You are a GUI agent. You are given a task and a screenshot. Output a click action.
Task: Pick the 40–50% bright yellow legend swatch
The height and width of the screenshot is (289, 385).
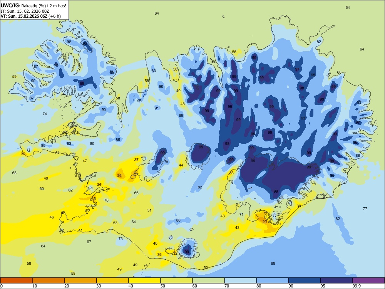(x=144, y=281)
